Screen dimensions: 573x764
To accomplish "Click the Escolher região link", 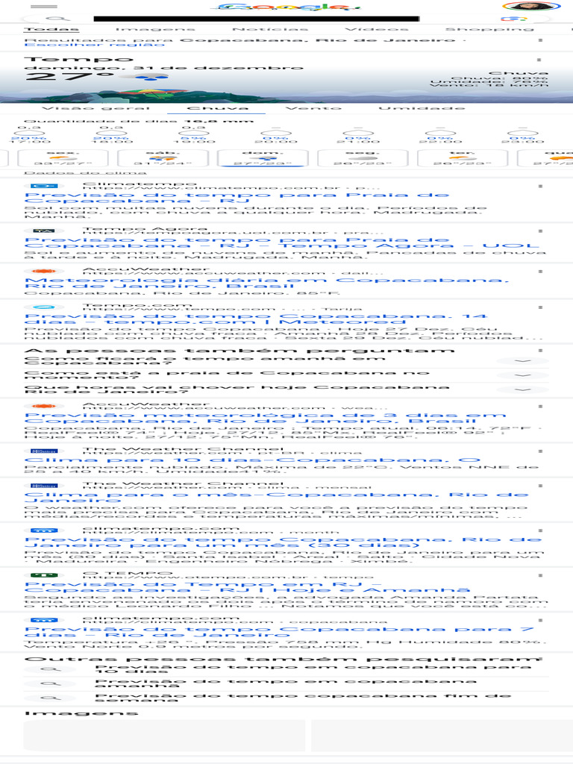I will pyautogui.click(x=95, y=45).
